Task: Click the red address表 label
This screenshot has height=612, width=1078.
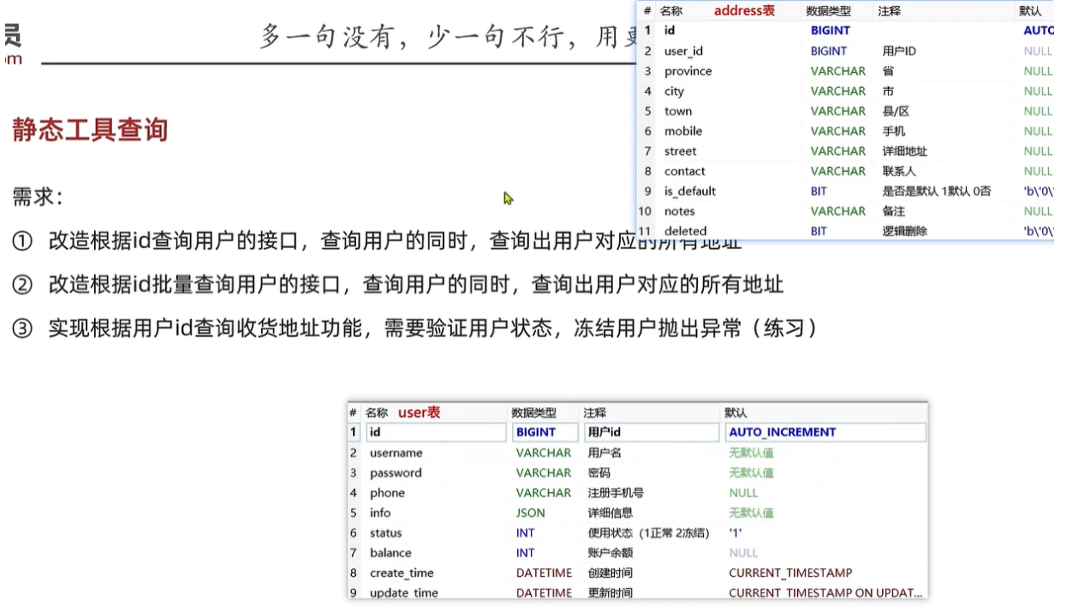Action: point(744,11)
